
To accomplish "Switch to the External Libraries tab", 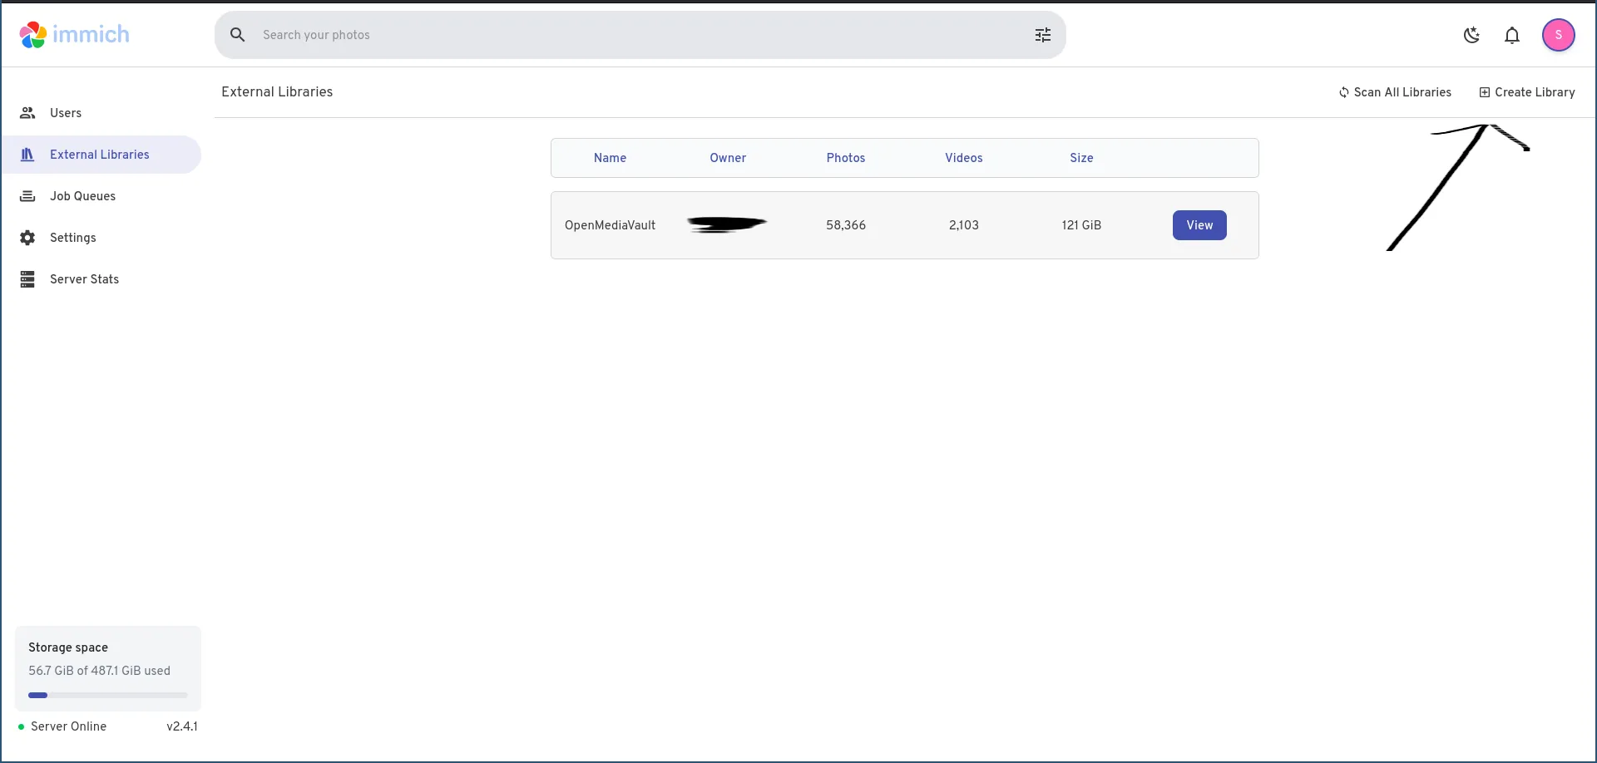I will pyautogui.click(x=277, y=92).
